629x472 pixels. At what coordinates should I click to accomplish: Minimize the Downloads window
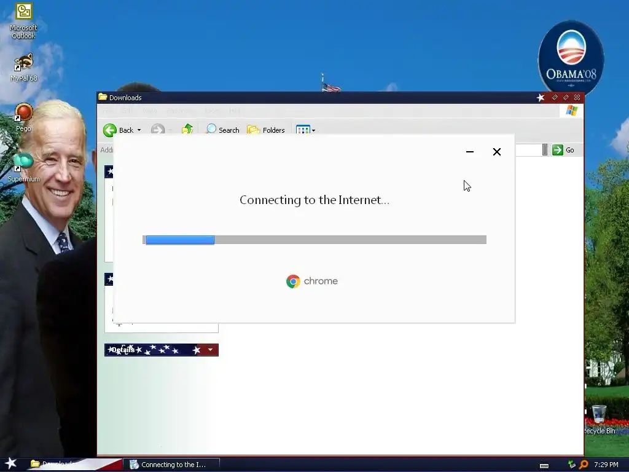pos(555,98)
